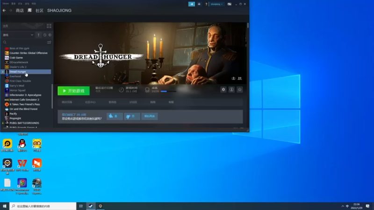Choose thumbs-down 否 for recommendation
This screenshot has height=210, width=374.
pos(132,116)
